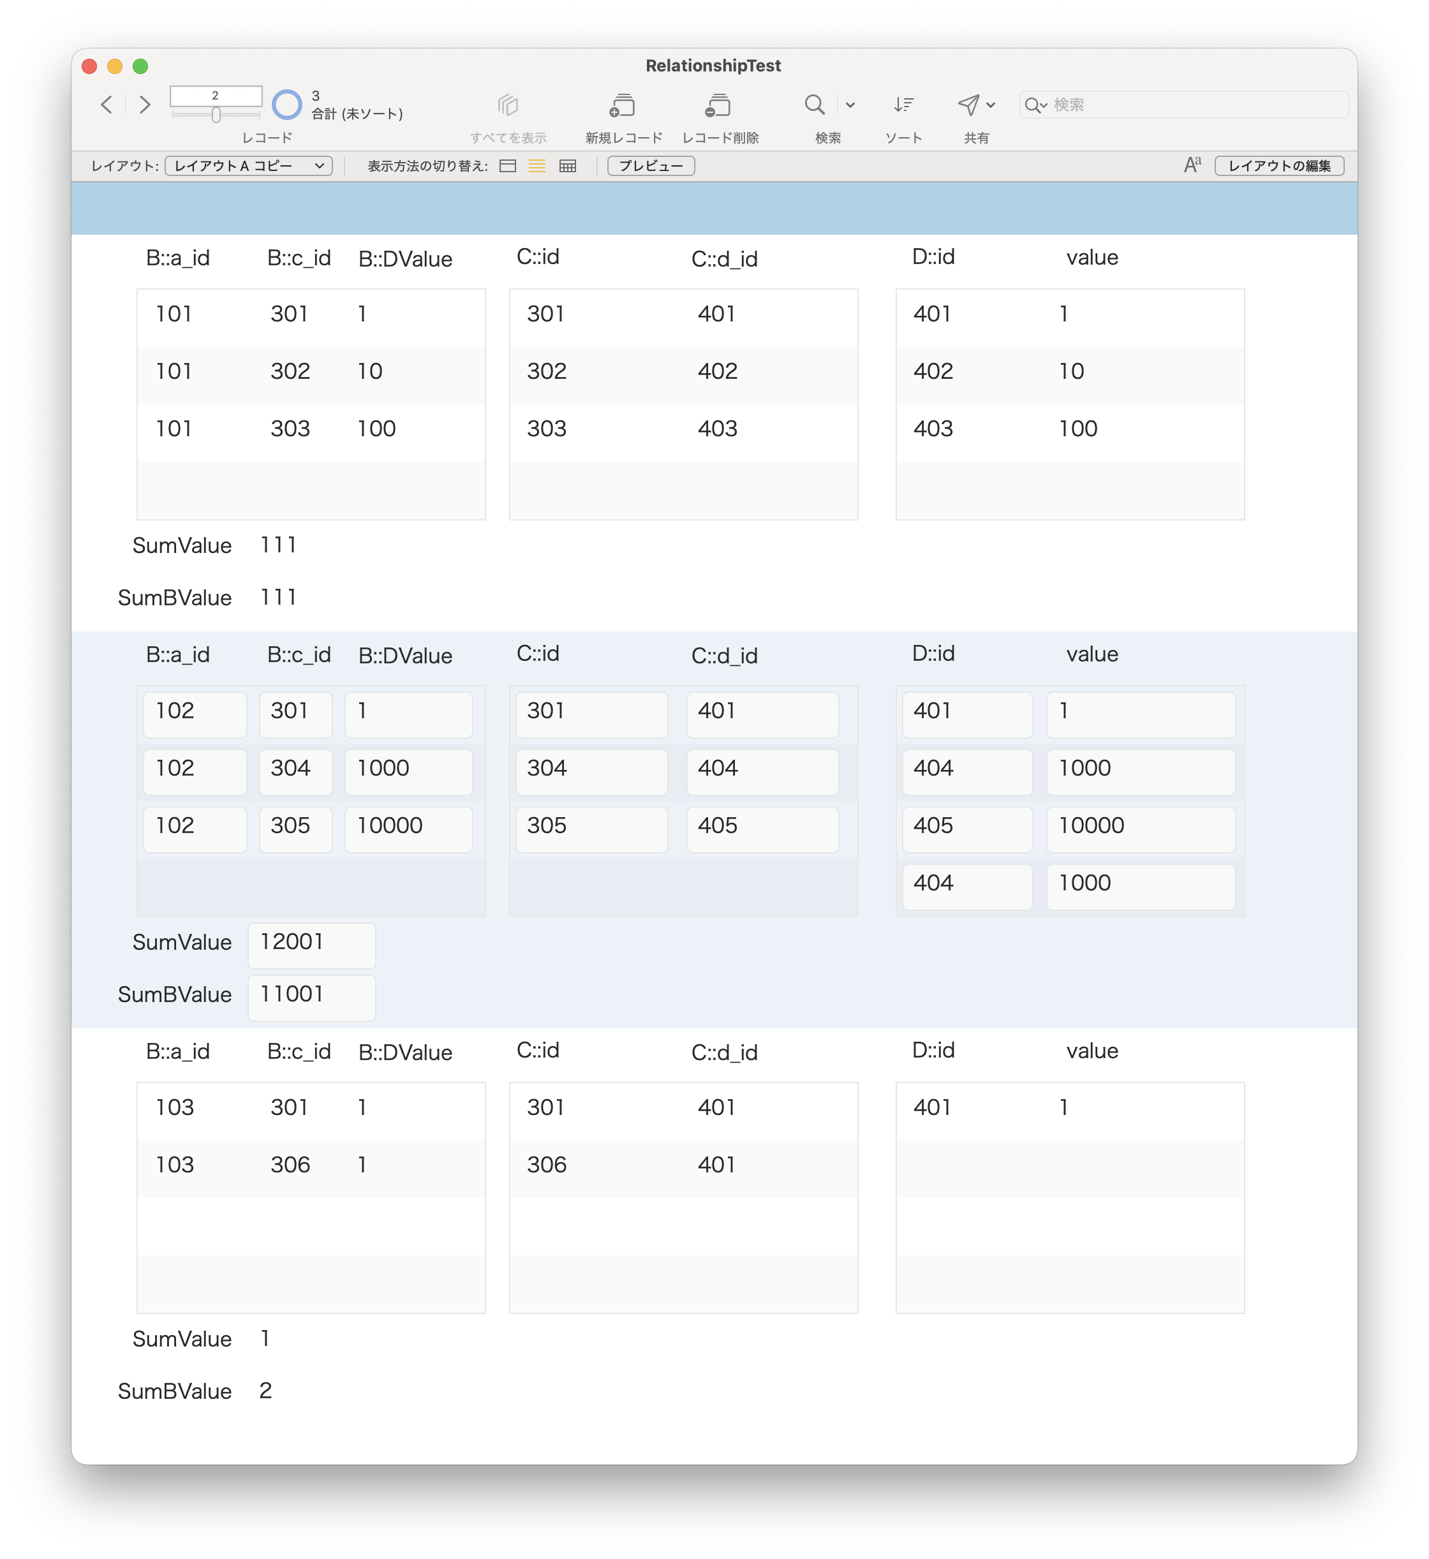Click the Edit Layout button

pyautogui.click(x=1279, y=166)
